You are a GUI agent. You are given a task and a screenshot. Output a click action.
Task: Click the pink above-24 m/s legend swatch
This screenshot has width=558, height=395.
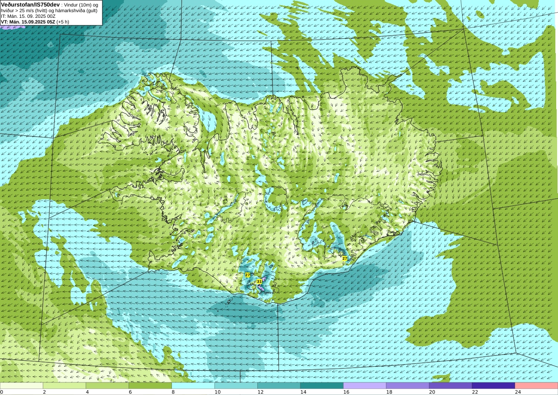[537, 385]
